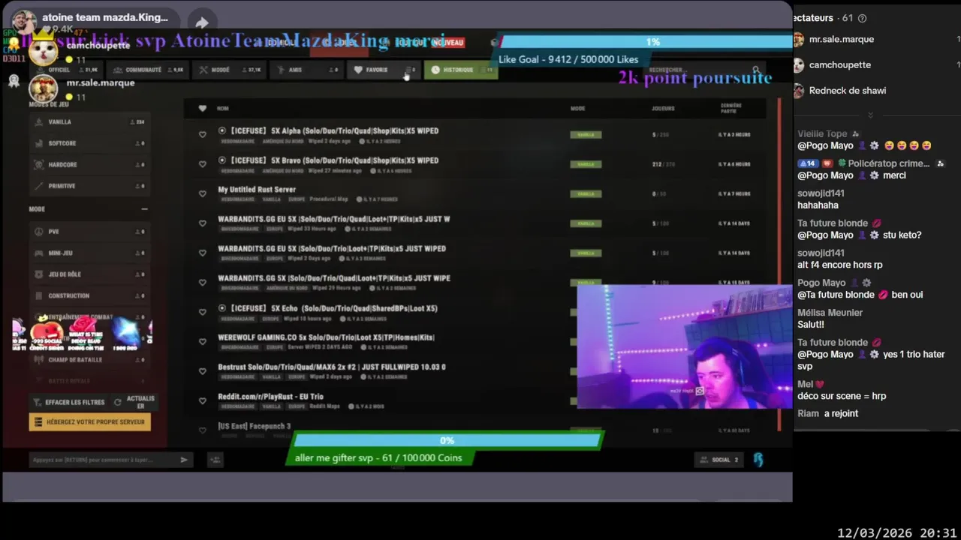Image resolution: width=961 pixels, height=540 pixels.
Task: Click the gift coins 0% progress bar
Action: [x=447, y=441]
